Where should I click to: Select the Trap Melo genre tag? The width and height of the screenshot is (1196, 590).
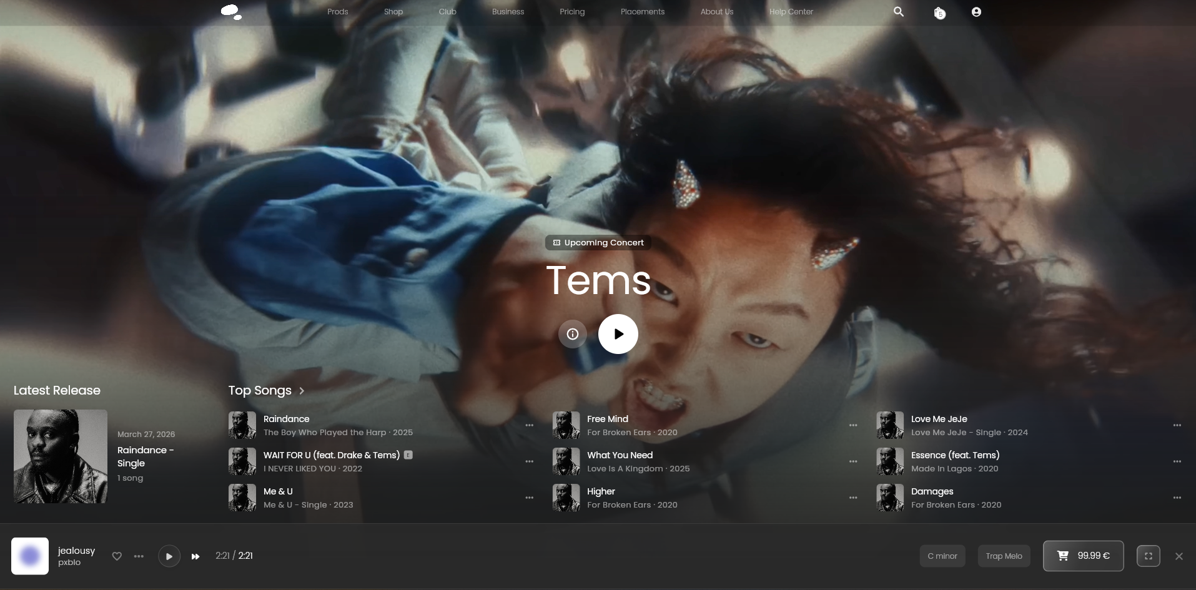tap(1004, 556)
